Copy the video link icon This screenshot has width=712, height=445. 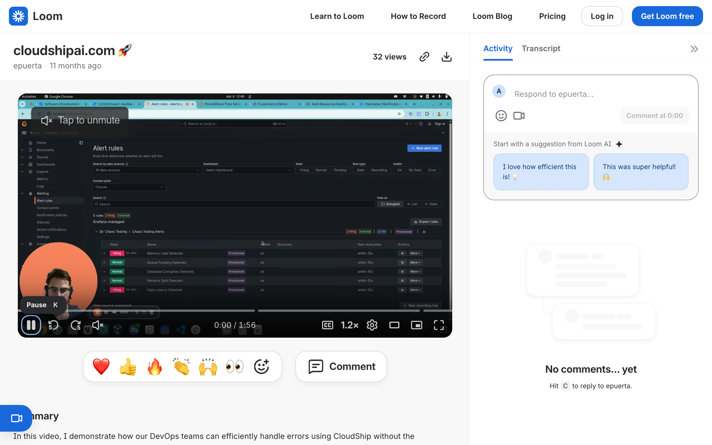[424, 57]
